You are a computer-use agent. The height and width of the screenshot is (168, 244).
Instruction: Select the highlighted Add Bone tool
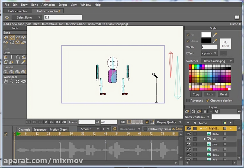coord(12,37)
